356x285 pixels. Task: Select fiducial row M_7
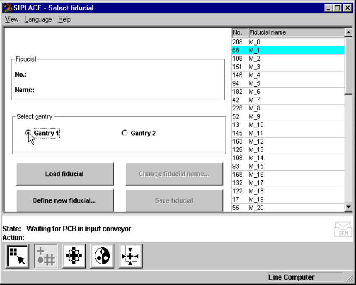[288, 100]
